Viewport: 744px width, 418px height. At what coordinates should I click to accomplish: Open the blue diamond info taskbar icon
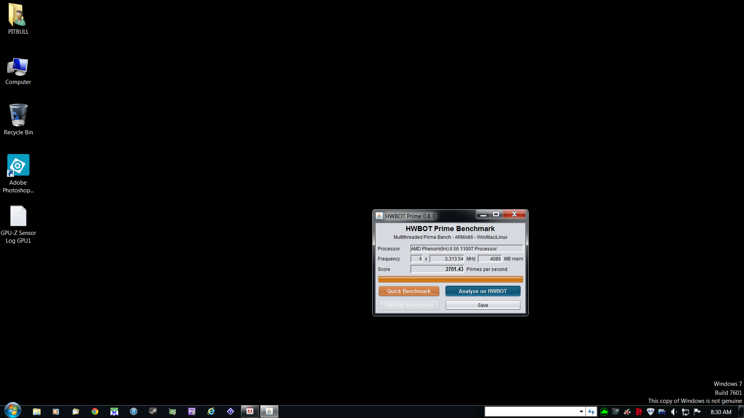coord(231,411)
